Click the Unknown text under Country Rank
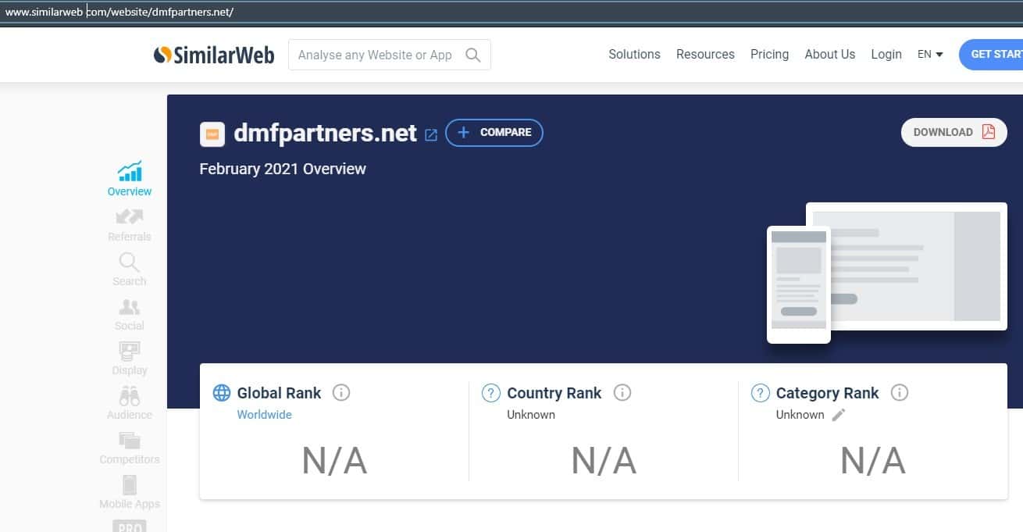 531,415
